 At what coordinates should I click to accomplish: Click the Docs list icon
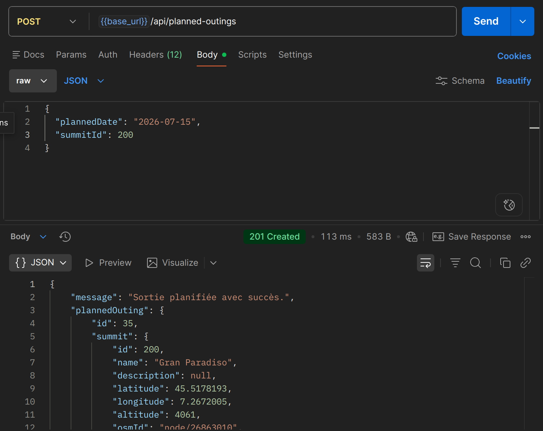point(16,55)
